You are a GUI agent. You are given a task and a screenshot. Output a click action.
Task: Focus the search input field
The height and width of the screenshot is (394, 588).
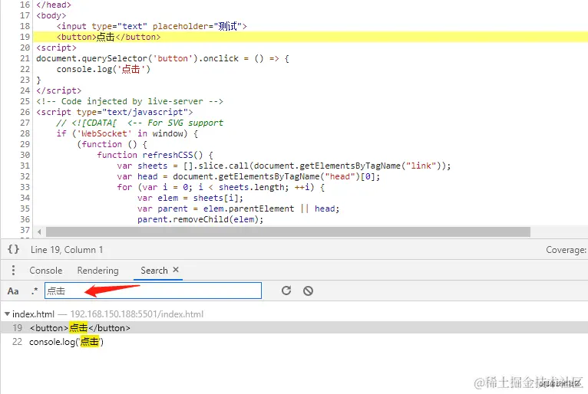153,291
